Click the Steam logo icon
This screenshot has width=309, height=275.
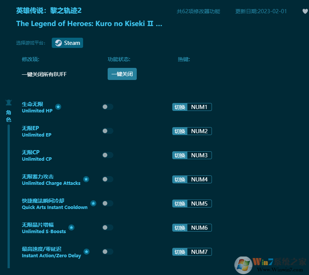[x=58, y=43]
